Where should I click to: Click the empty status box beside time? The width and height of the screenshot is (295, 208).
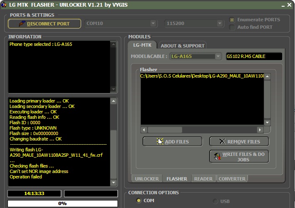pyautogui.click(x=91, y=193)
